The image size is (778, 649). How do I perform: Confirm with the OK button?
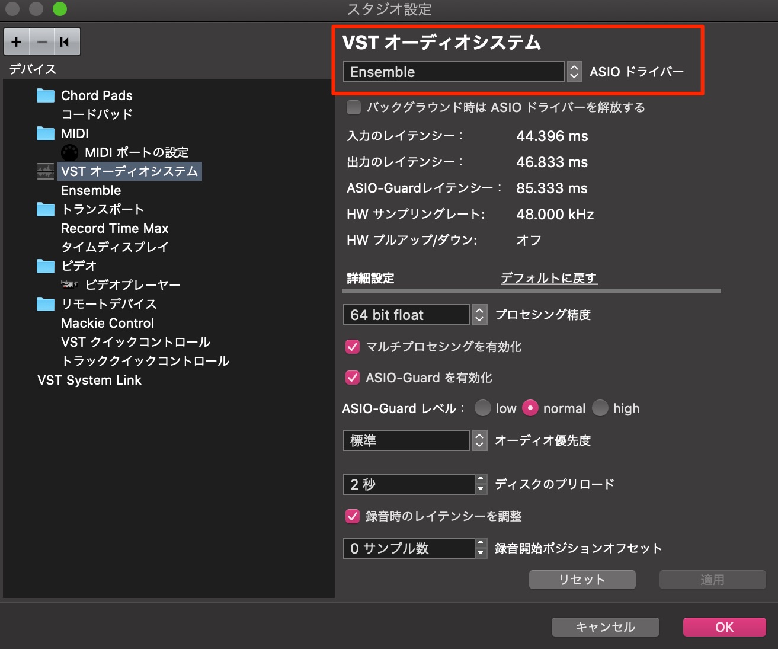(725, 627)
